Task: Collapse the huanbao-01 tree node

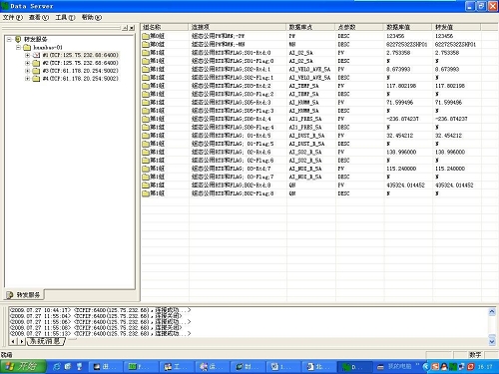Action: (x=19, y=47)
